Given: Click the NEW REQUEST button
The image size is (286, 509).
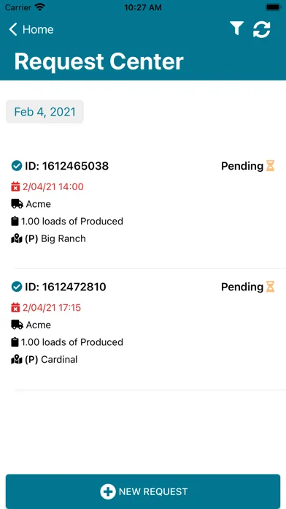Looking at the screenshot, I should (143, 491).
